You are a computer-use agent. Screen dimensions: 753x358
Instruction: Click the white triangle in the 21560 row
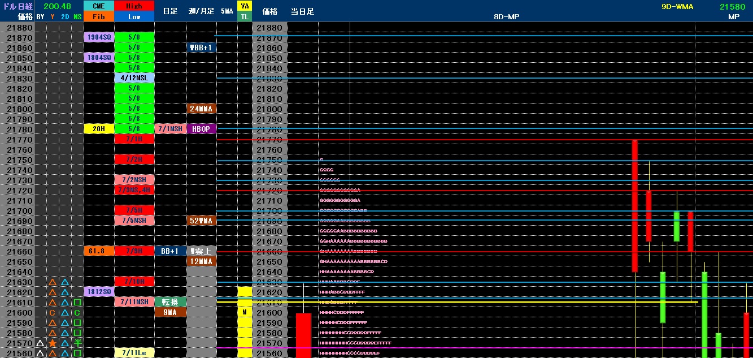[40, 353]
